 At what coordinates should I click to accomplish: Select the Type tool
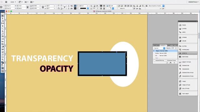click(x=2, y=26)
